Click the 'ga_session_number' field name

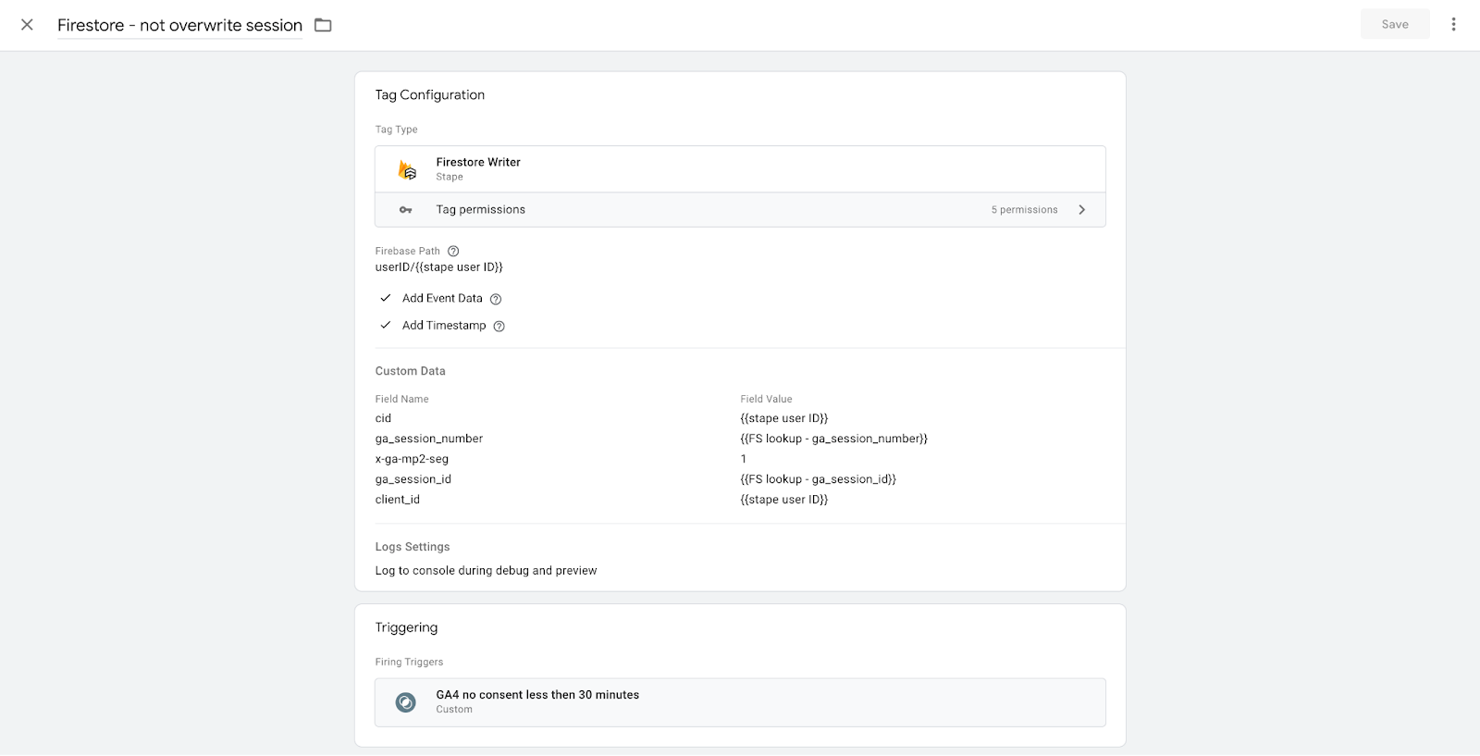pyautogui.click(x=429, y=439)
